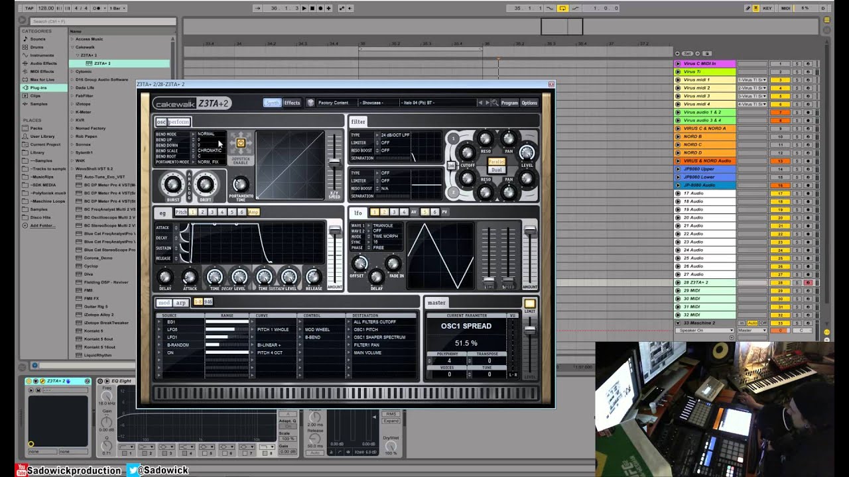
Task: Select the arp tab
Action: pyautogui.click(x=180, y=302)
